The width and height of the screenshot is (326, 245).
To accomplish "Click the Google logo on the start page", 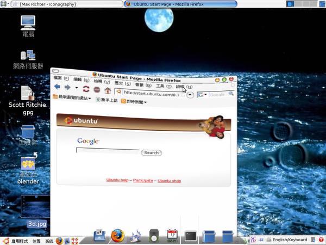I will coord(89,141).
